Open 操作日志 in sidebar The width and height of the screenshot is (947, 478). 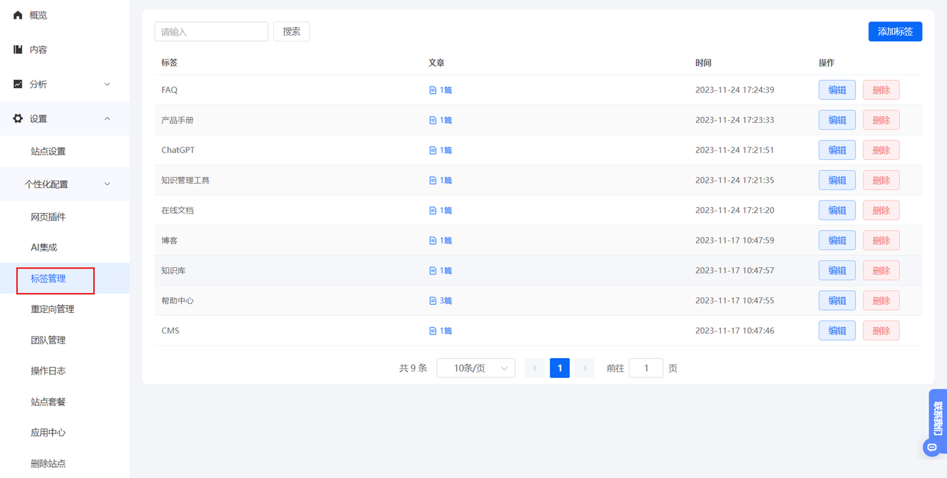[x=48, y=371]
